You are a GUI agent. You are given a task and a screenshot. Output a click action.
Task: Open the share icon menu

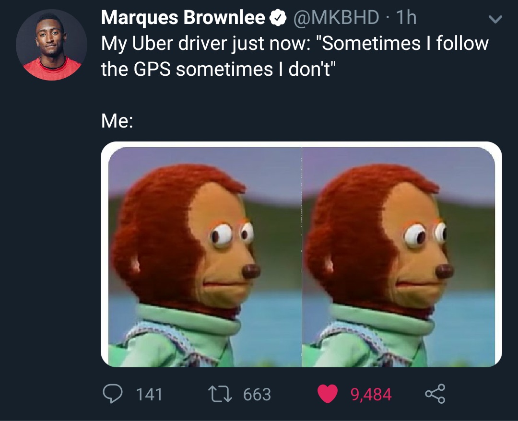(435, 394)
